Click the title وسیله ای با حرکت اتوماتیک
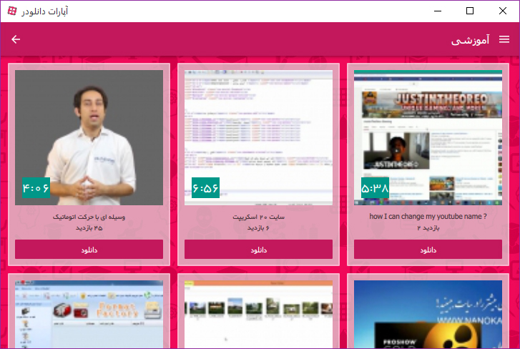This screenshot has width=520, height=349. point(89,217)
